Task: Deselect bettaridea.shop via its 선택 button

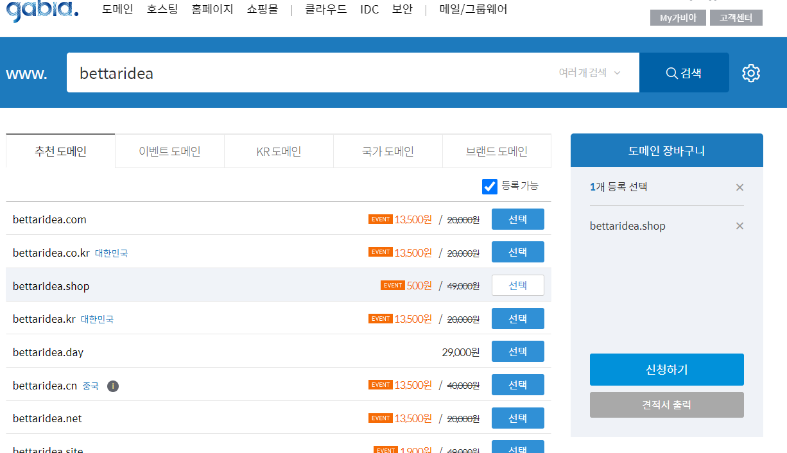Action: tap(518, 286)
